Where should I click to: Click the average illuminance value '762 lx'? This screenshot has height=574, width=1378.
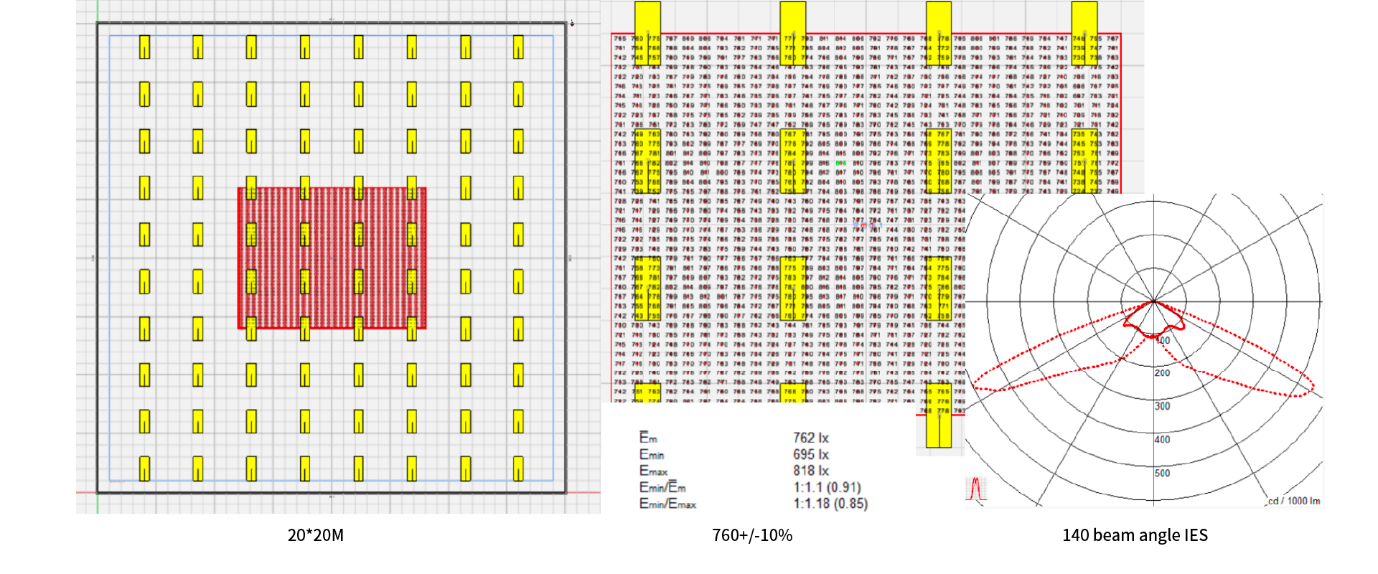pos(811,438)
